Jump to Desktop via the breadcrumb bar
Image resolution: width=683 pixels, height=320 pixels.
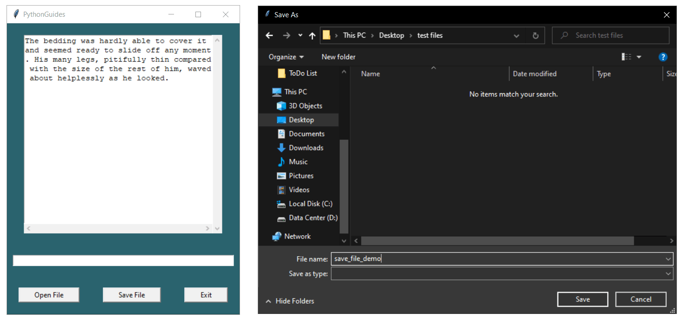[391, 35]
